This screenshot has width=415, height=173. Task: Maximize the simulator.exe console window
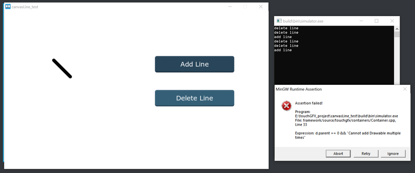click(x=377, y=21)
